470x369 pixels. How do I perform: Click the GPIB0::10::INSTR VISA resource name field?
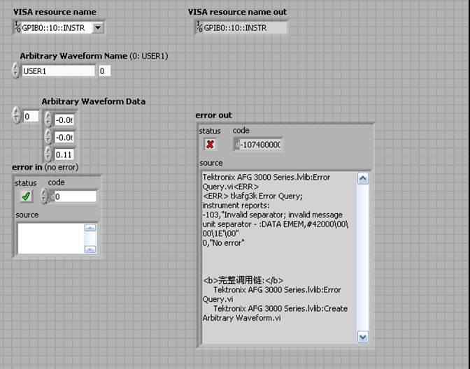[57, 28]
